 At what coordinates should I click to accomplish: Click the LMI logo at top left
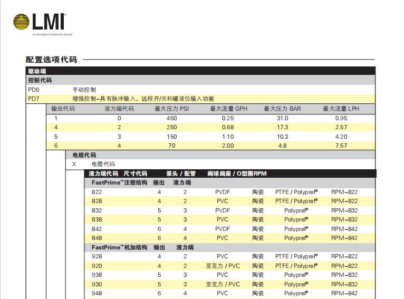(40, 23)
